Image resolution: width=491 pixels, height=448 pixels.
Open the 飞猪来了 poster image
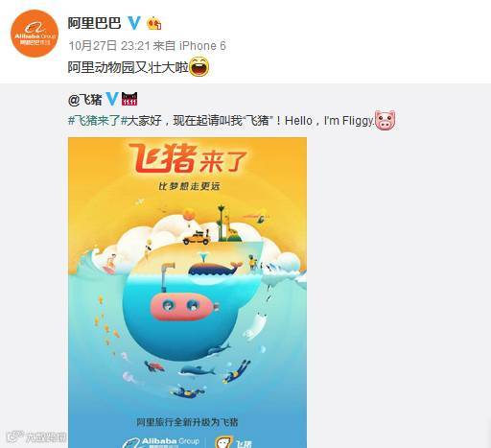point(187,293)
